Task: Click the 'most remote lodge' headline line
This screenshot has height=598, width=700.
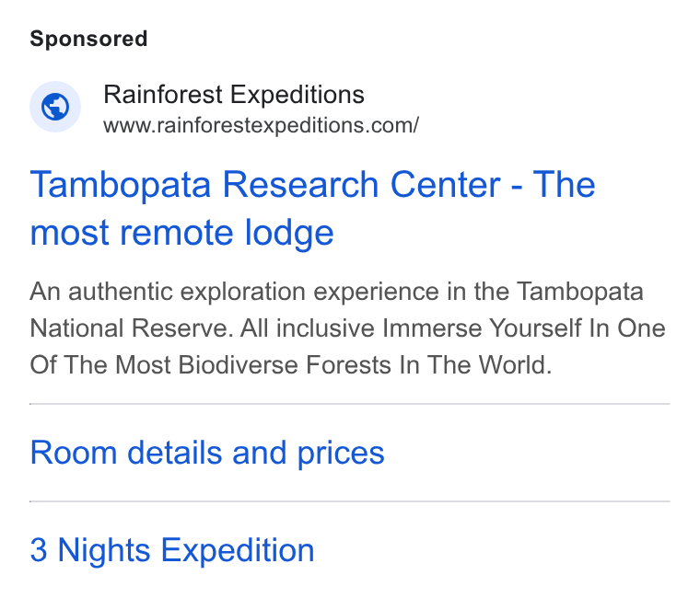Action: (181, 234)
